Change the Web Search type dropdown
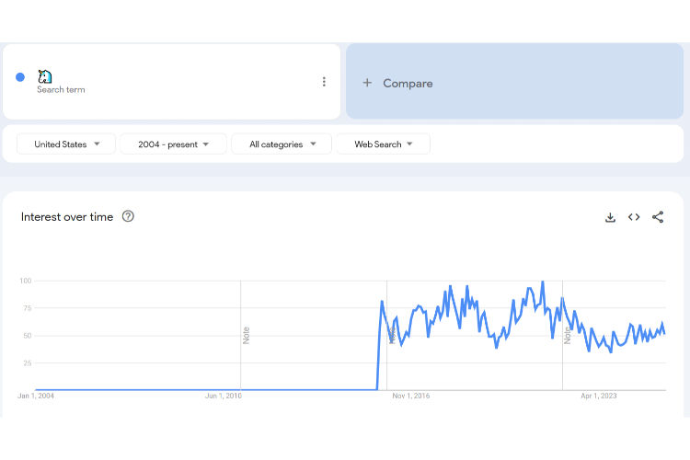Viewport: 690px width, 460px height. [x=383, y=144]
